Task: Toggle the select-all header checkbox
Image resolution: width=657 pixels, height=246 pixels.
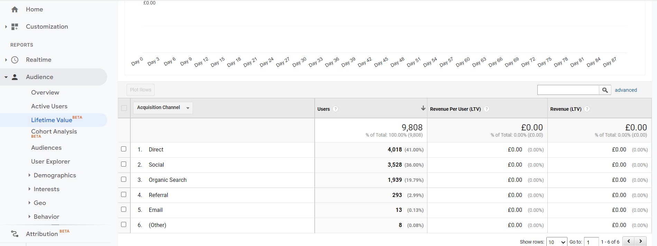Action: pos(124,108)
